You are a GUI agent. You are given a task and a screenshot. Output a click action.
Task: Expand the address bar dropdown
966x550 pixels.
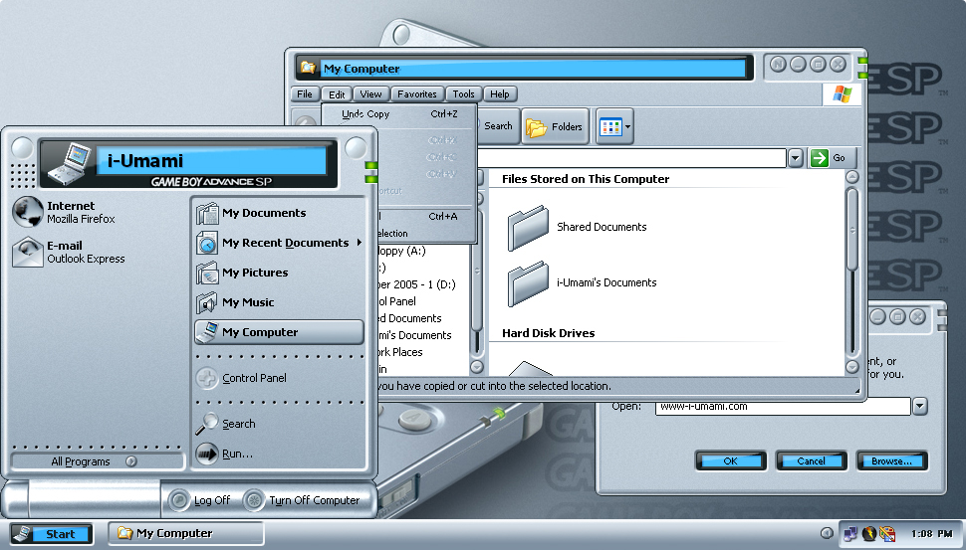click(795, 158)
